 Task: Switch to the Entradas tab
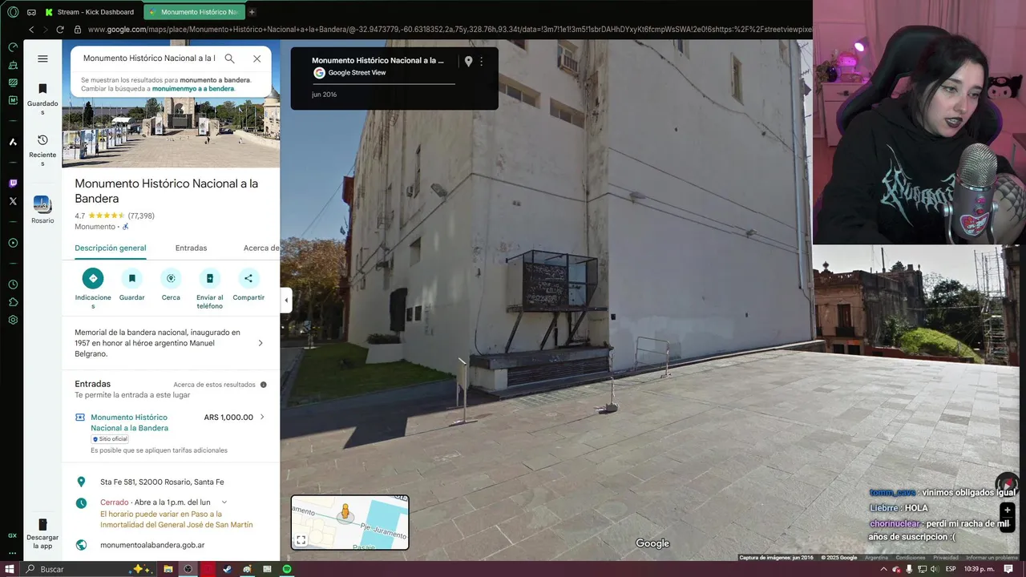click(x=191, y=248)
